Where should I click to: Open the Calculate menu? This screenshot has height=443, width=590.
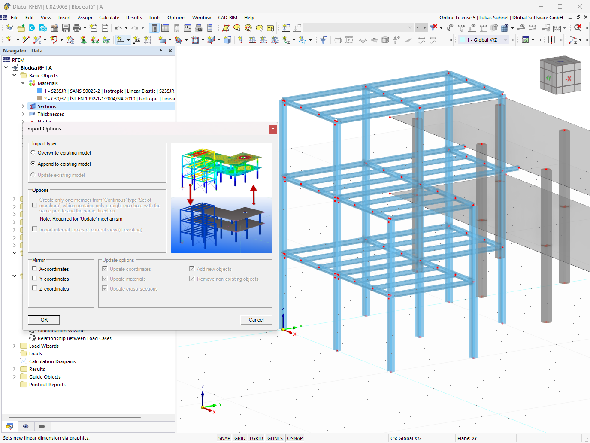109,18
